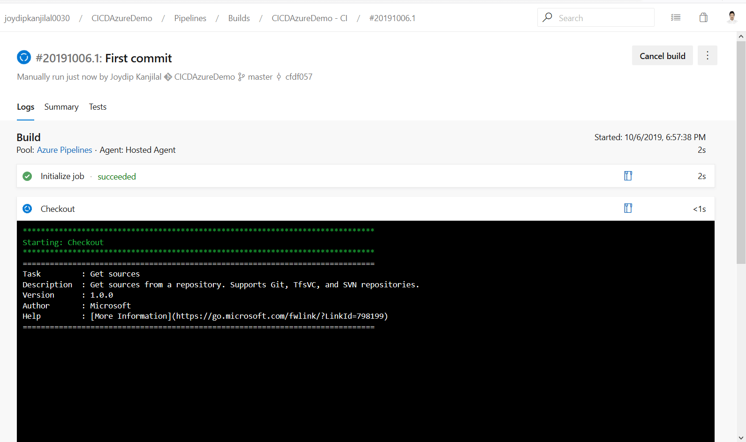This screenshot has height=442, width=746.
Task: Click the scrollbar up arrow
Action: (741, 36)
